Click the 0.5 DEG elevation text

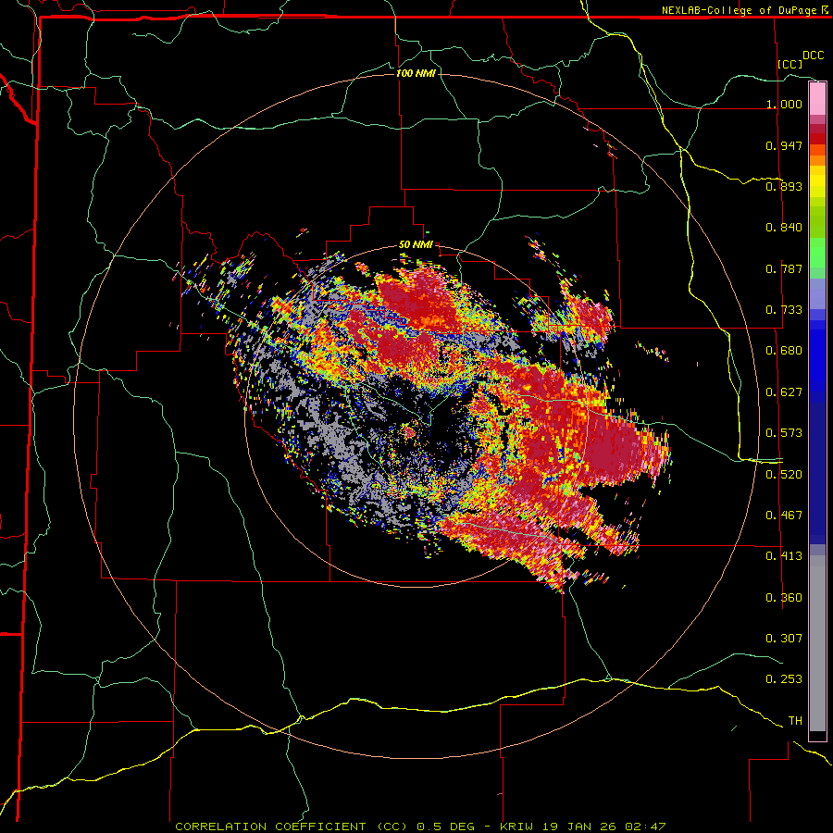[x=446, y=827]
